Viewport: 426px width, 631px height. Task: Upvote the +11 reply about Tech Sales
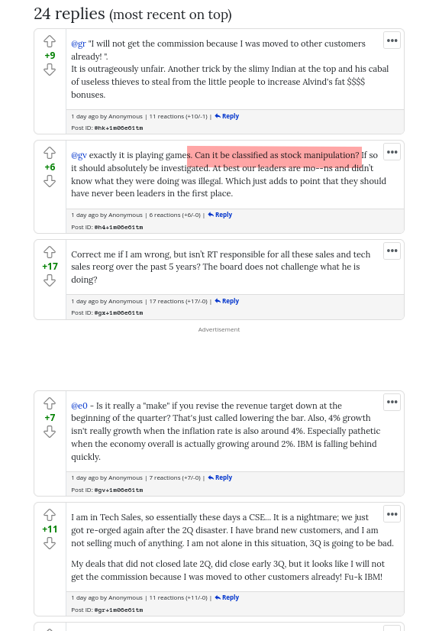pyautogui.click(x=50, y=515)
